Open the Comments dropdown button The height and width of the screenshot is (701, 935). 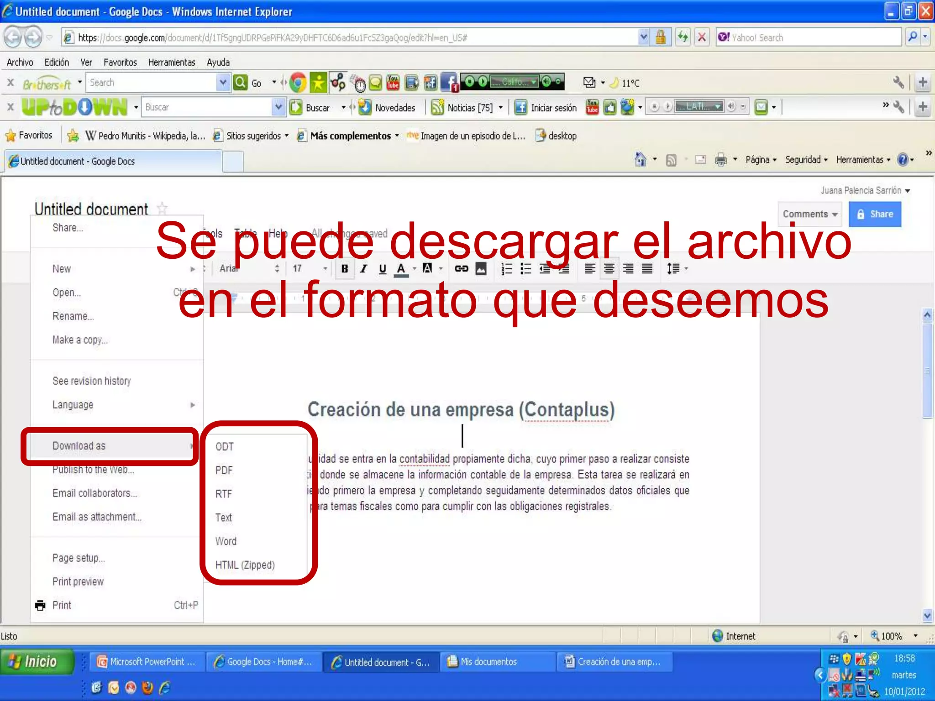click(x=810, y=214)
